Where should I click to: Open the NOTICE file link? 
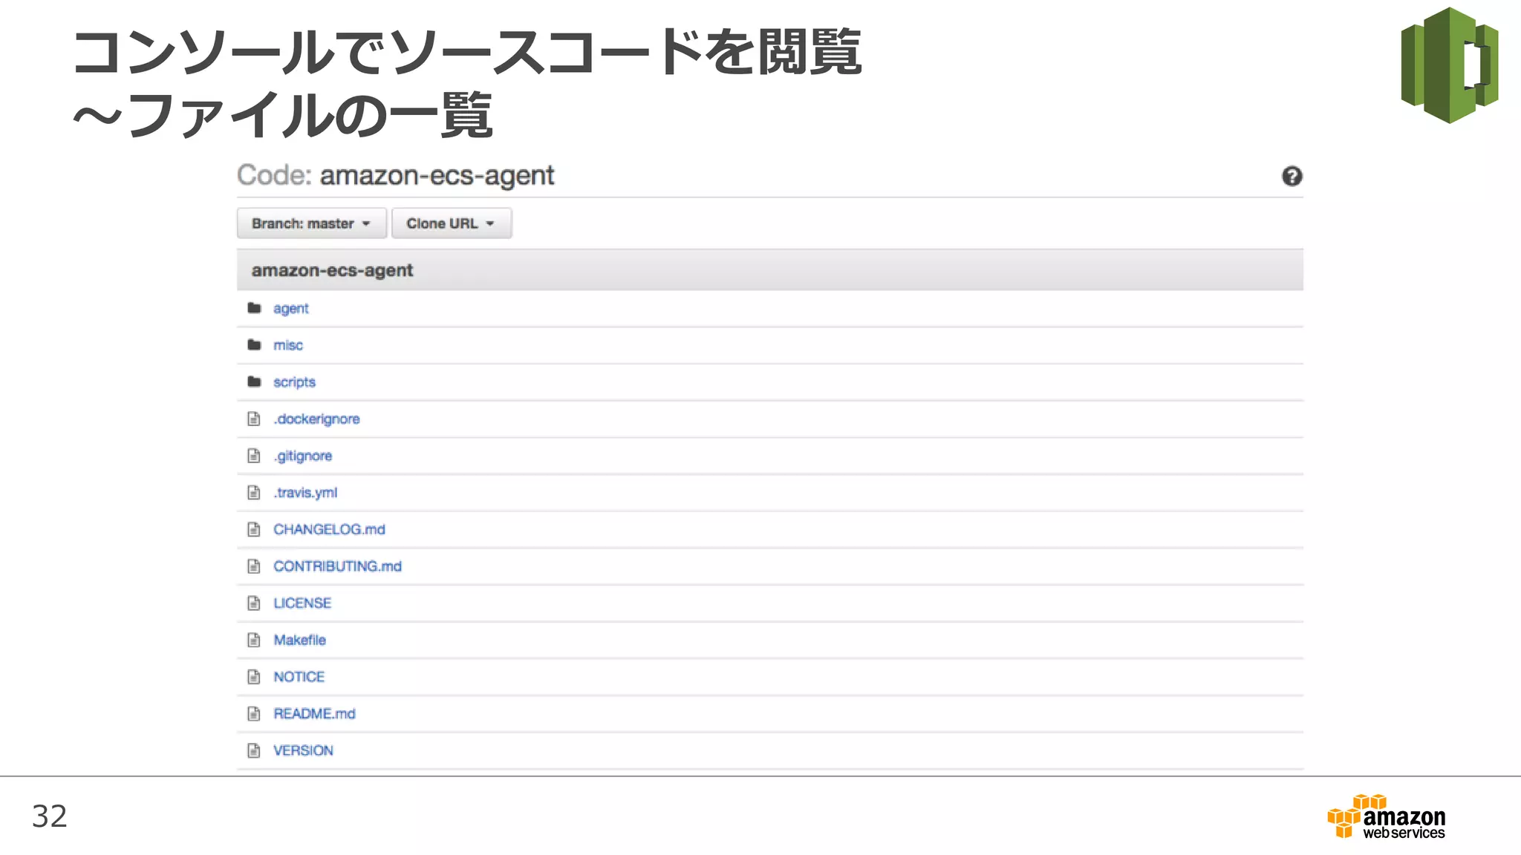click(299, 677)
